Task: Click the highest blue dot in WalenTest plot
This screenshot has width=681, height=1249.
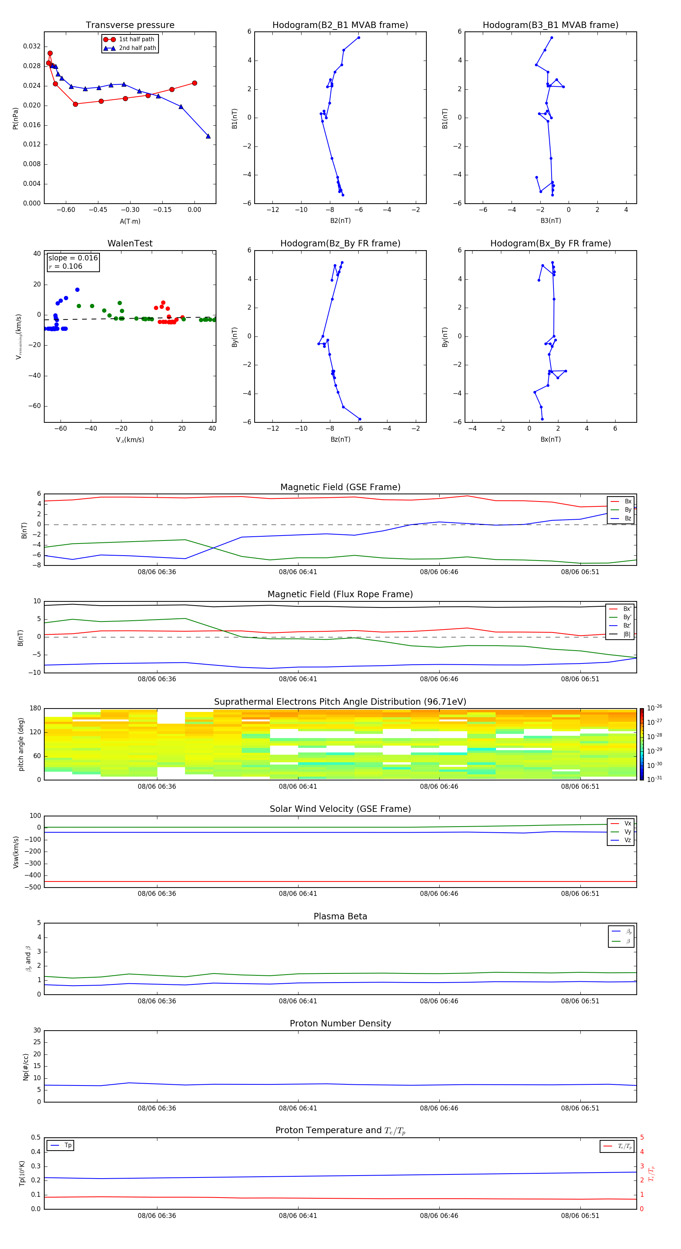Action: pyautogui.click(x=77, y=290)
